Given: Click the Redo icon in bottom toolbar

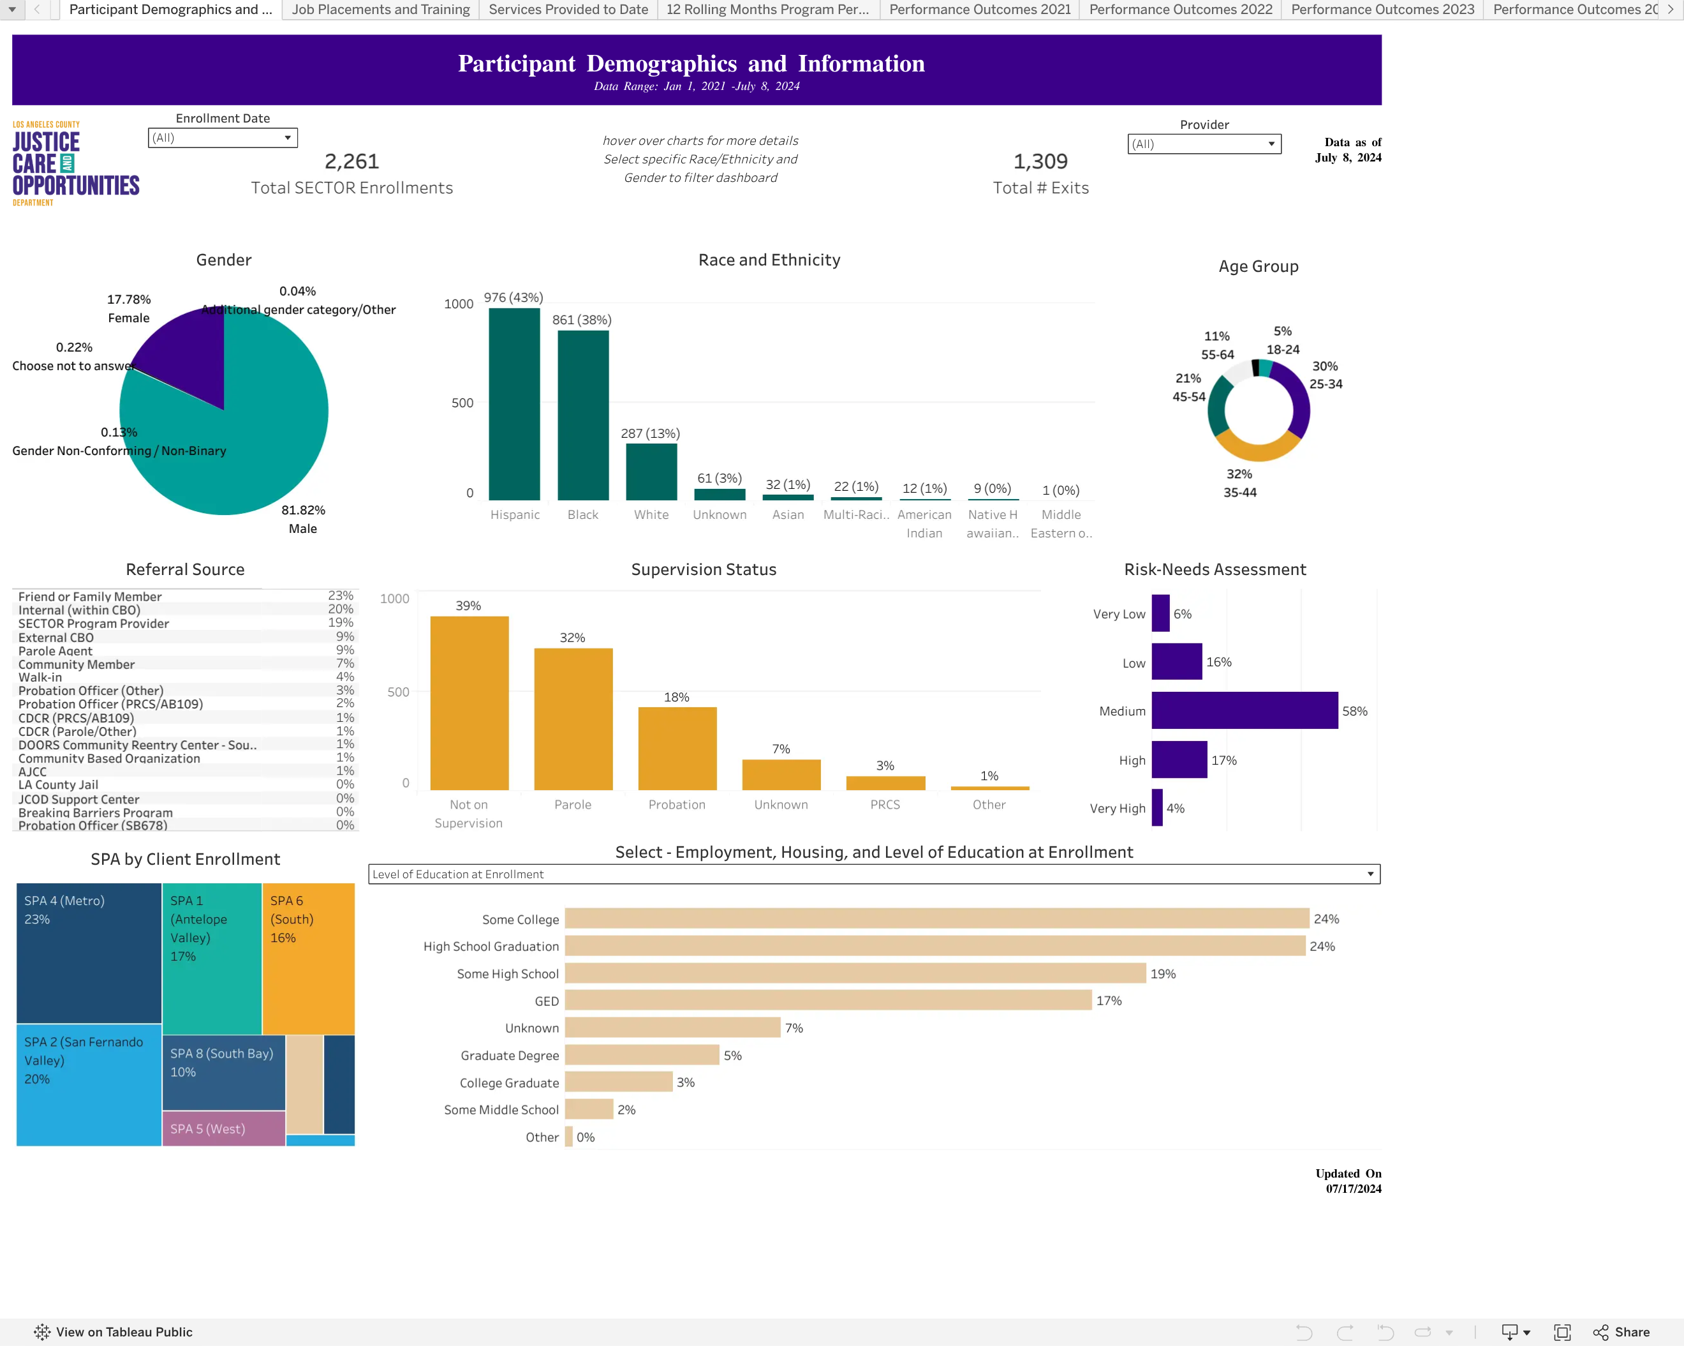Looking at the screenshot, I should 1344,1332.
